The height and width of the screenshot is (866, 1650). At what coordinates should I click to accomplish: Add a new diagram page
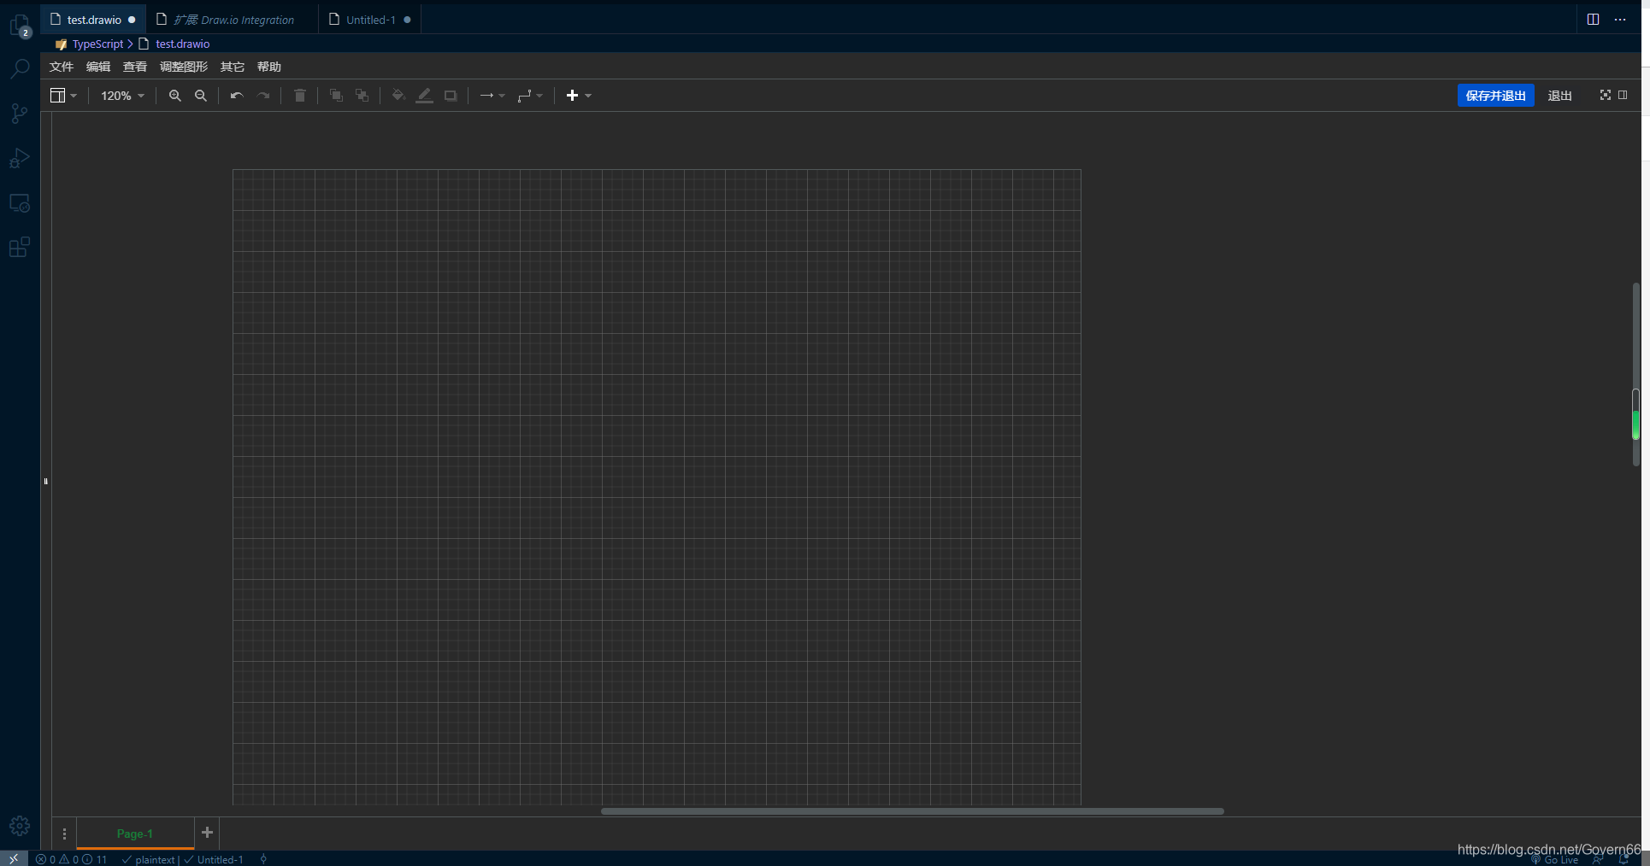(x=207, y=833)
